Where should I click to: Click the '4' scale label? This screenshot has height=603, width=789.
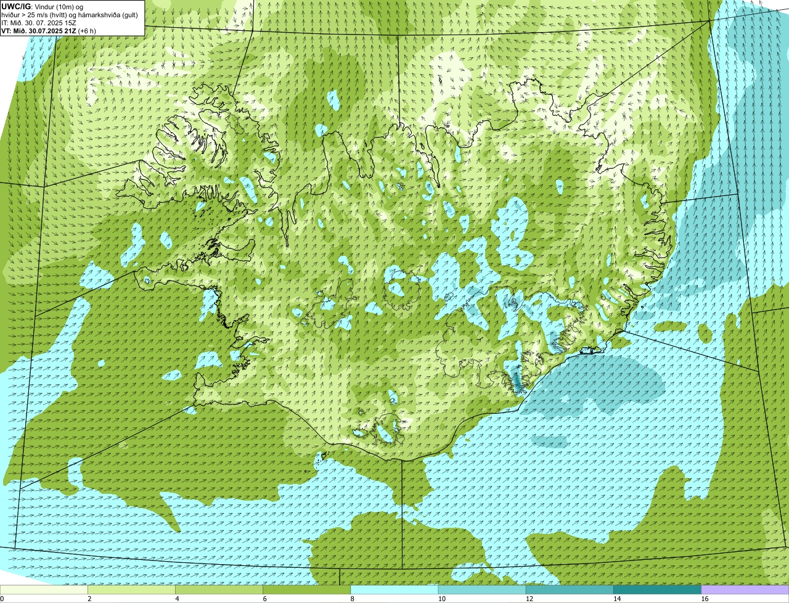pos(177,599)
